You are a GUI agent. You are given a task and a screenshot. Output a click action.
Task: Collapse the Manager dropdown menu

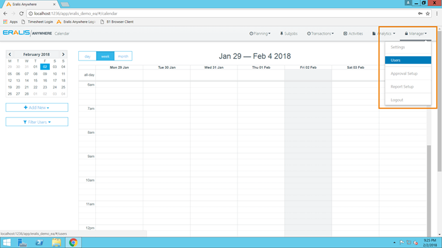click(415, 33)
